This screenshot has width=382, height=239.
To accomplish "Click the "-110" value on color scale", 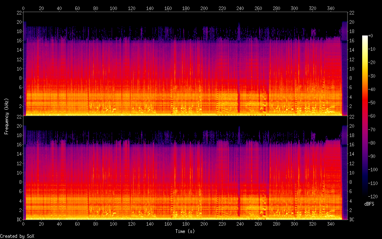I will click(x=373, y=183).
